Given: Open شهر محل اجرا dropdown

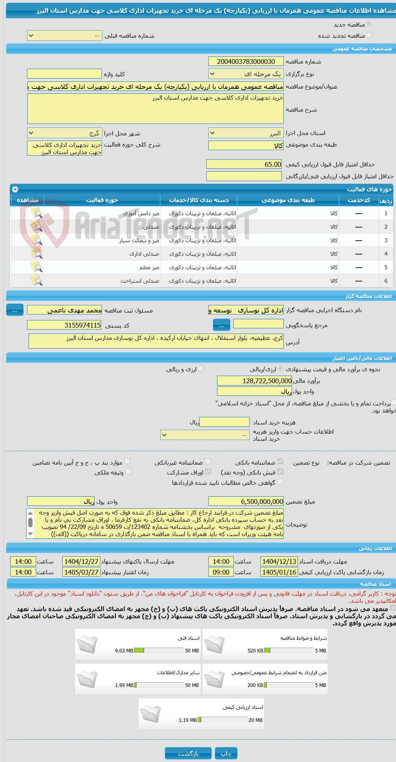Looking at the screenshot, I should click(65, 133).
